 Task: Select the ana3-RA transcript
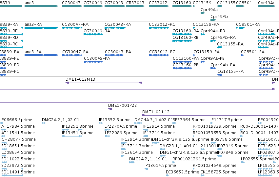pyautogui.click(x=41, y=28)
